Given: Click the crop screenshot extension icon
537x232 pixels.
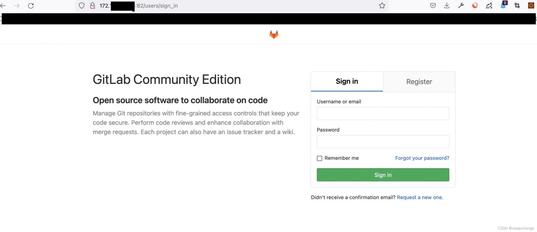Looking at the screenshot, I should click(x=517, y=6).
